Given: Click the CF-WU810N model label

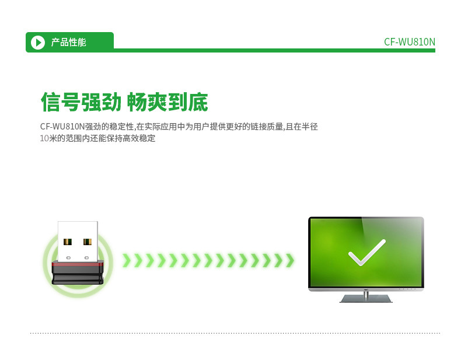Looking at the screenshot, I should click(x=410, y=42).
